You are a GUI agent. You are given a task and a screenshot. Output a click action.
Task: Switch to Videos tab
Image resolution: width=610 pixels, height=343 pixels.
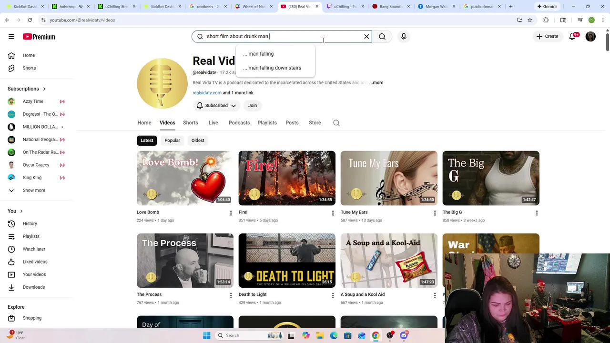[167, 123]
